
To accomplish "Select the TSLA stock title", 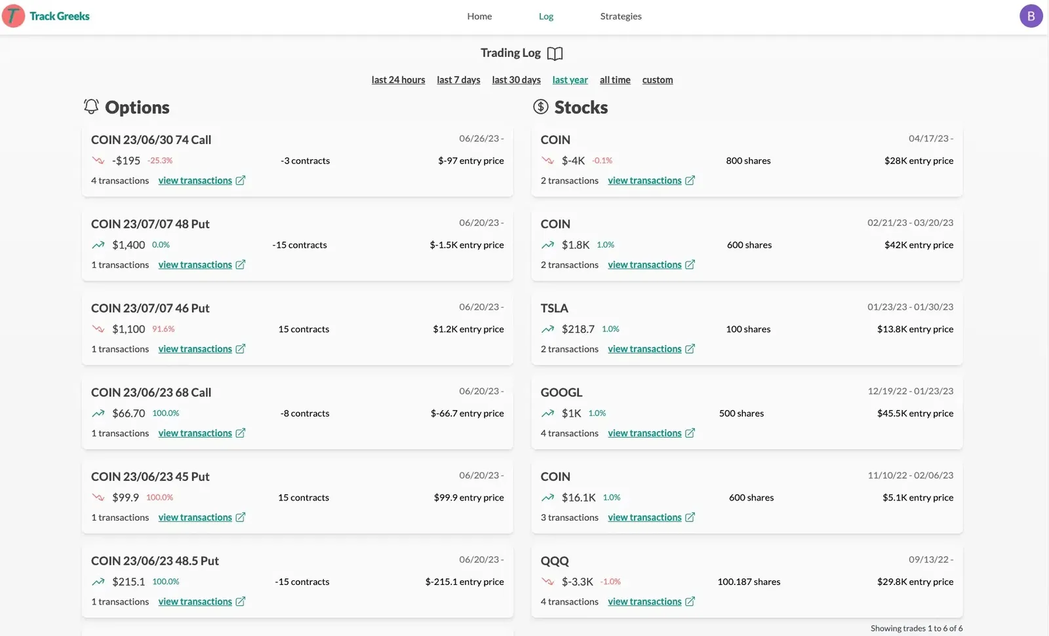I will click(554, 308).
